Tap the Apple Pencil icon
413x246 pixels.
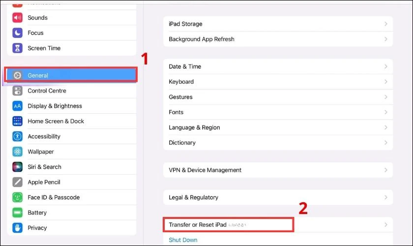(x=17, y=182)
